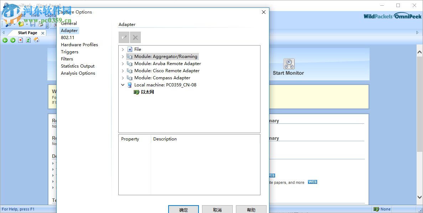
Task: Click the WEB badge after 'papers, and more'
Action: click(313, 182)
